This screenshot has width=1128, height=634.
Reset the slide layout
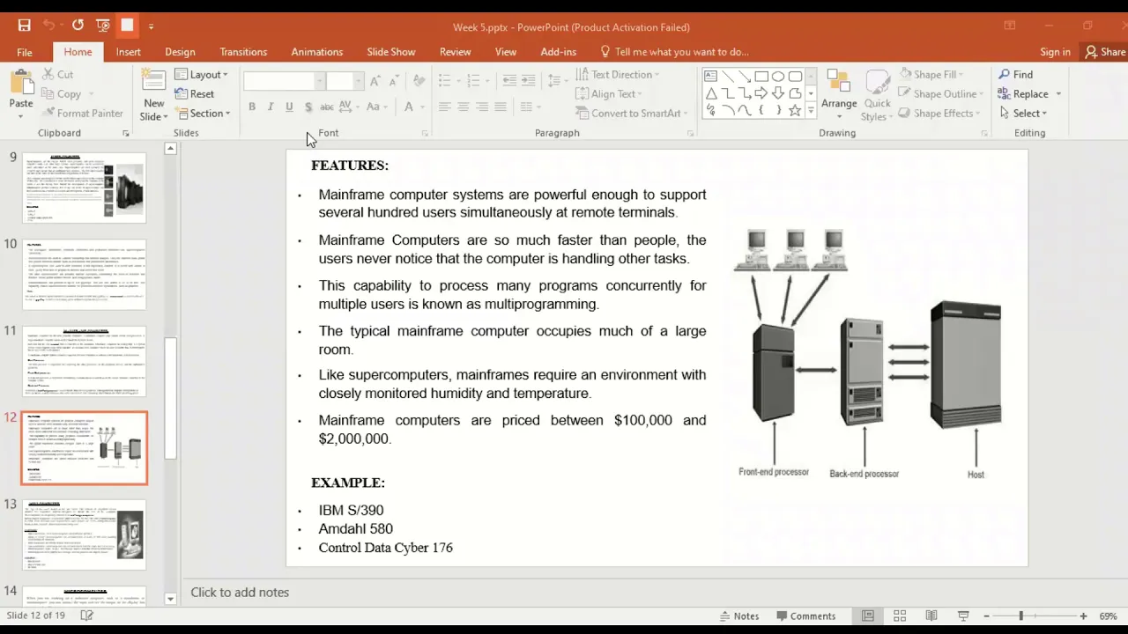point(195,94)
